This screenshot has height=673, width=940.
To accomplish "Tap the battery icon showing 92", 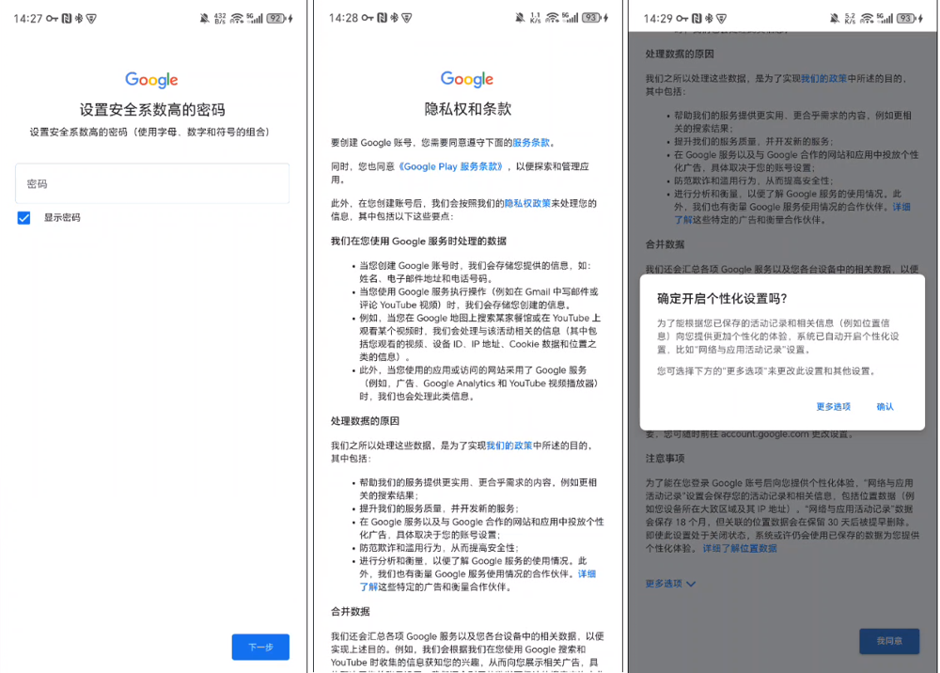I will point(276,18).
